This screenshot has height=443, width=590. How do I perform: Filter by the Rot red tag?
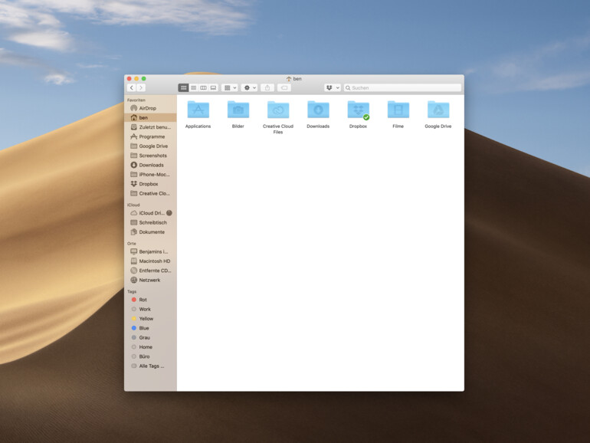point(150,300)
